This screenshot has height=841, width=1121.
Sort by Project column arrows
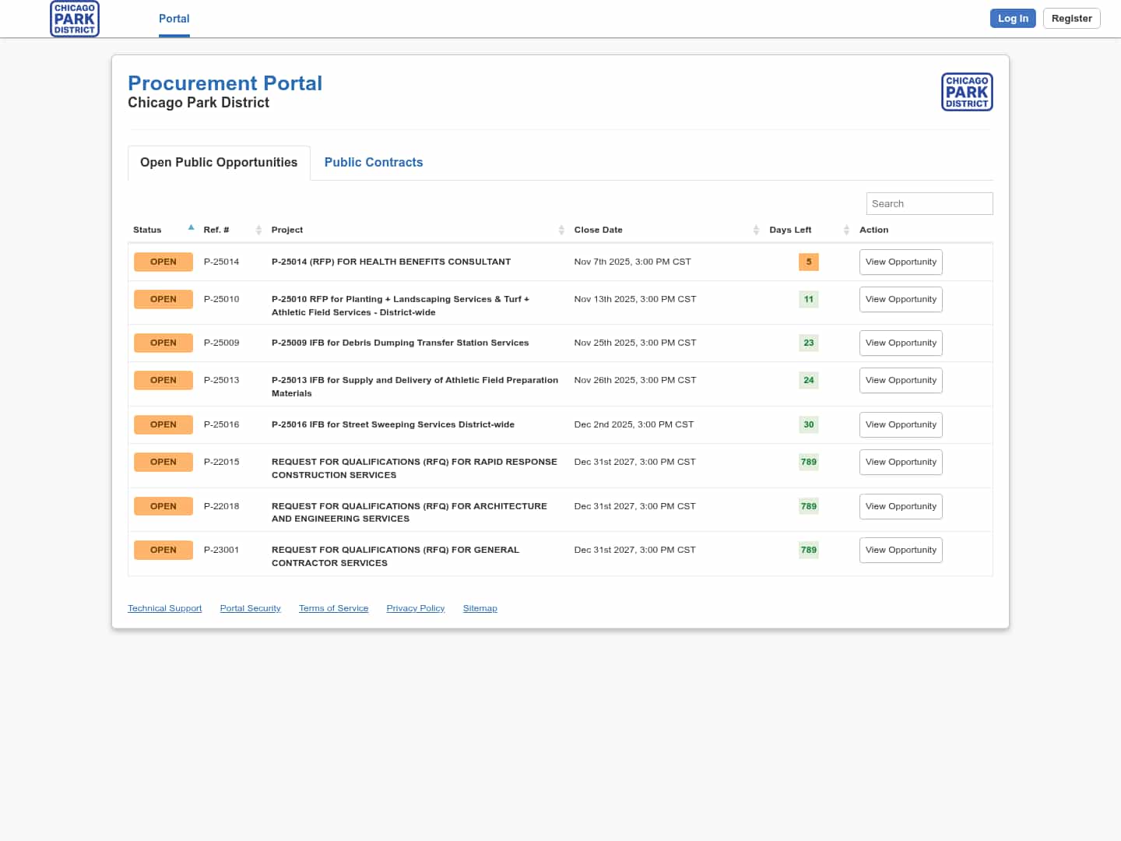pos(561,230)
